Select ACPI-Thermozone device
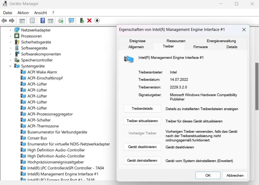 tap(43, 126)
